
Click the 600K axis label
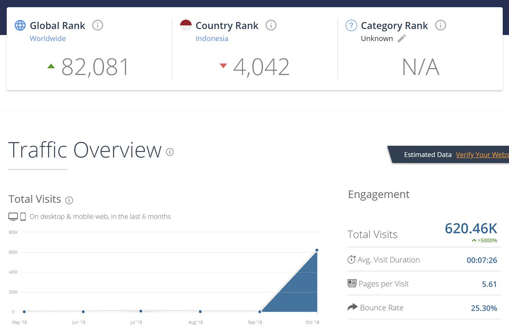[x=13, y=252]
